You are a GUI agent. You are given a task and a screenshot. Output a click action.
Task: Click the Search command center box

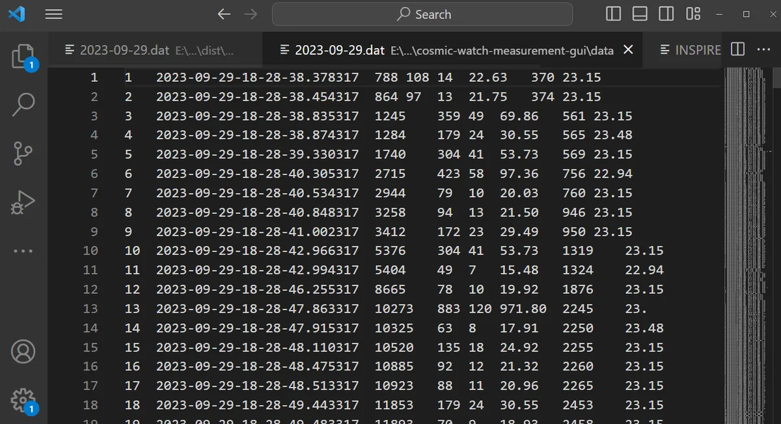(422, 14)
